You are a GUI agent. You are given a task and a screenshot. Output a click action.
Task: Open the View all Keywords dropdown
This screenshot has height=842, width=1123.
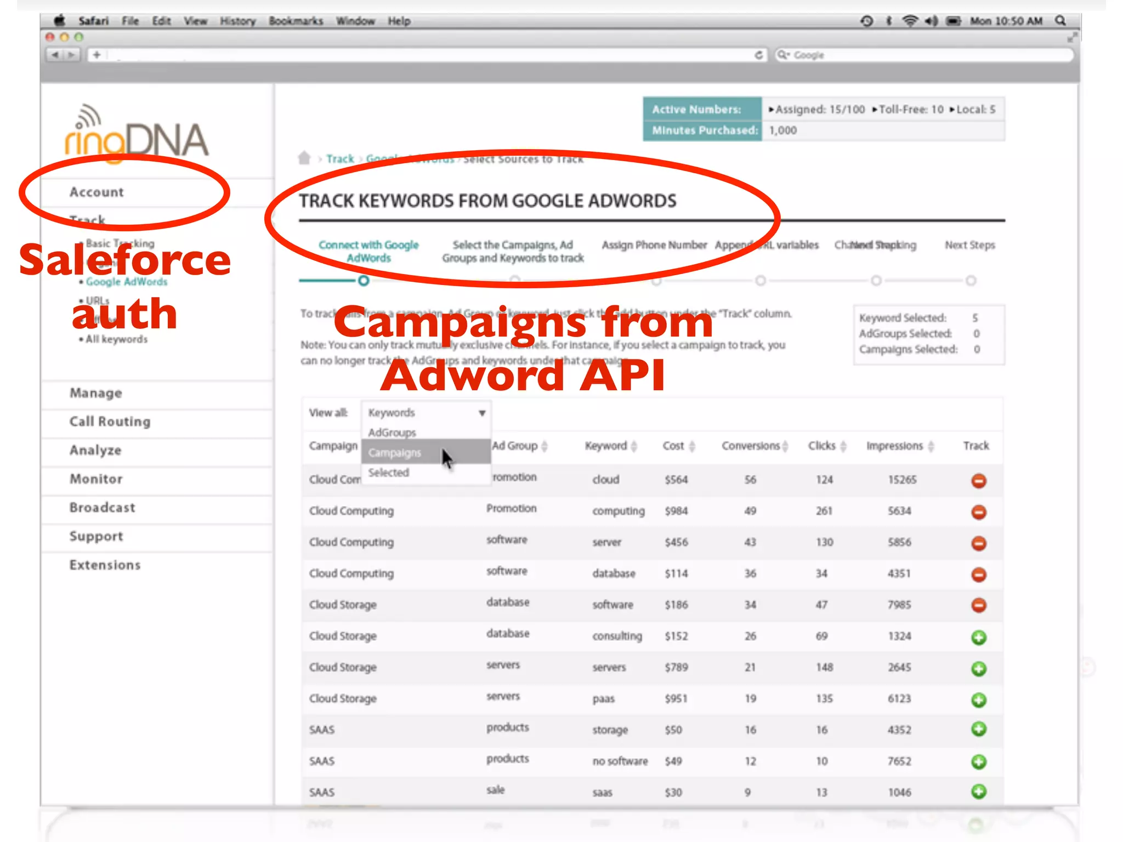click(x=425, y=413)
